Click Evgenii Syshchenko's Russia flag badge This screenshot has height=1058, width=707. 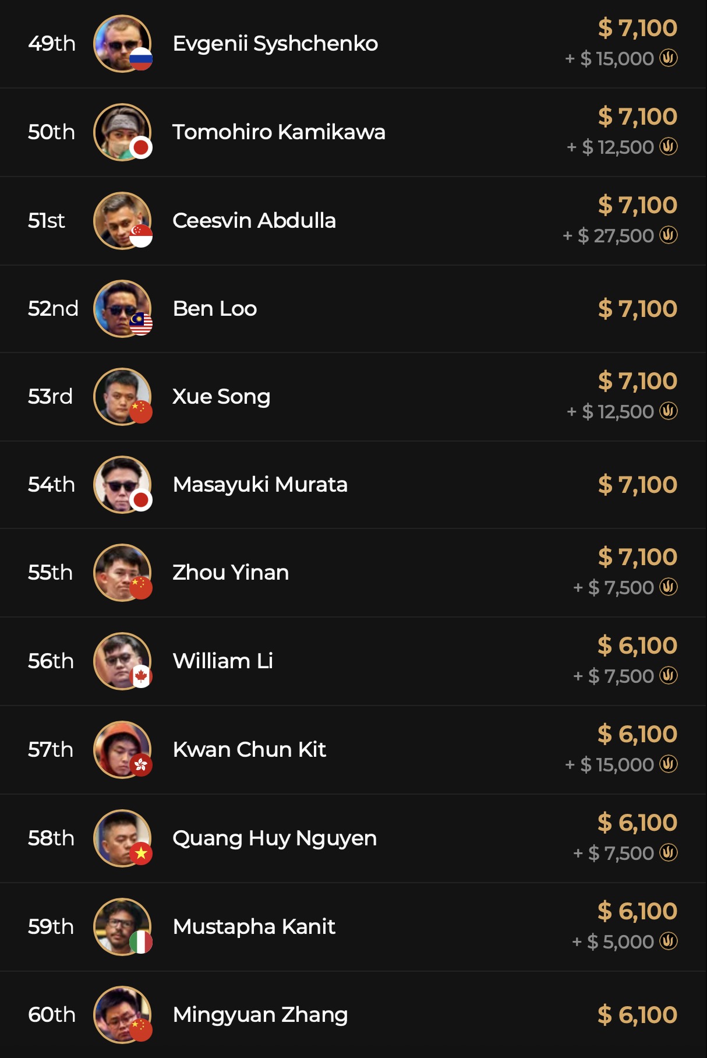click(x=141, y=58)
